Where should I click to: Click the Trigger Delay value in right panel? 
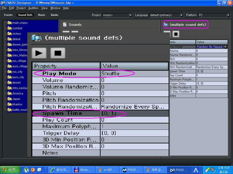(212, 84)
